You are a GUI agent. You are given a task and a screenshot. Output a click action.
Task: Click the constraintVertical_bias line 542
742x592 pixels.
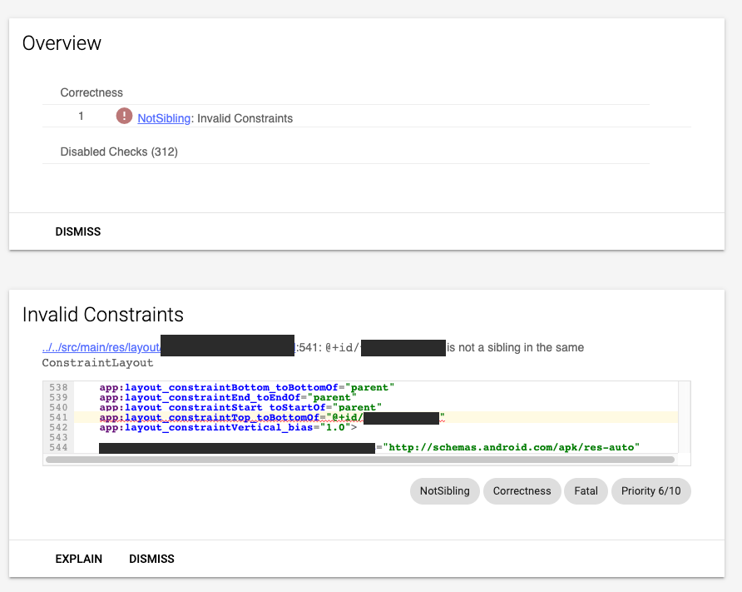228,428
